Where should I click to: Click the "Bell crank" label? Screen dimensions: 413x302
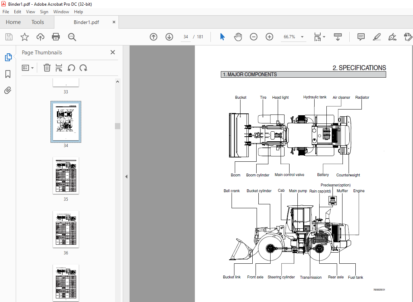232,191
